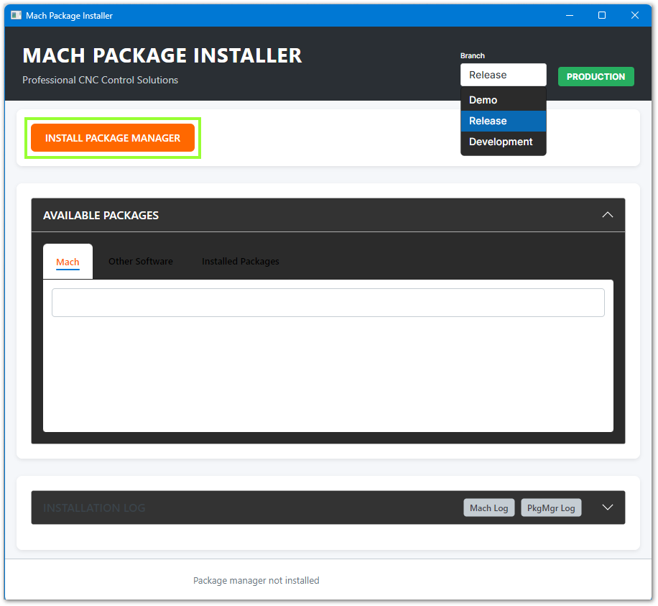The height and width of the screenshot is (606, 658).
Task: Open the Branch dropdown showing Release
Action: [503, 75]
